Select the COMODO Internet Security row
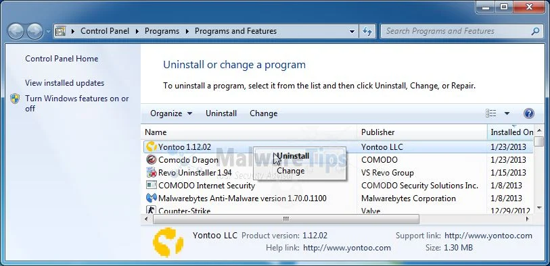550x266 pixels. 338,186
